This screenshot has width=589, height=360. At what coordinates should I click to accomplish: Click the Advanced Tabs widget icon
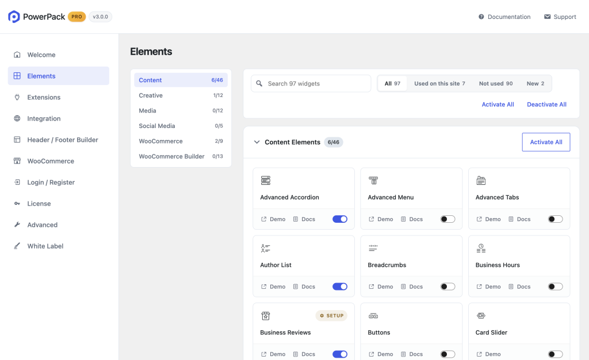point(481,180)
